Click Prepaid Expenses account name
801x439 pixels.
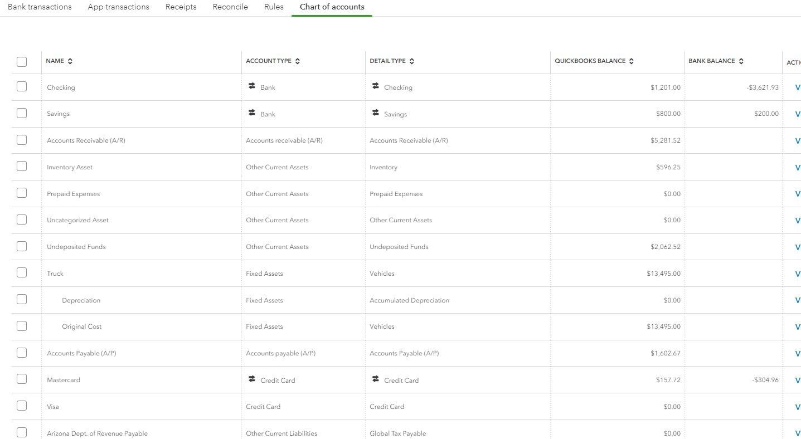pyautogui.click(x=73, y=194)
